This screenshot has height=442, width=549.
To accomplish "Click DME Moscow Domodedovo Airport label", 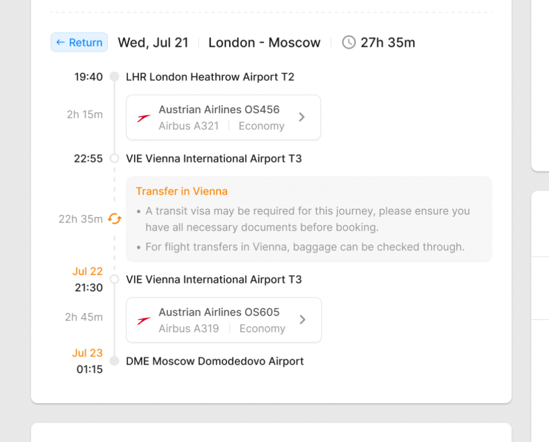I will tap(215, 361).
